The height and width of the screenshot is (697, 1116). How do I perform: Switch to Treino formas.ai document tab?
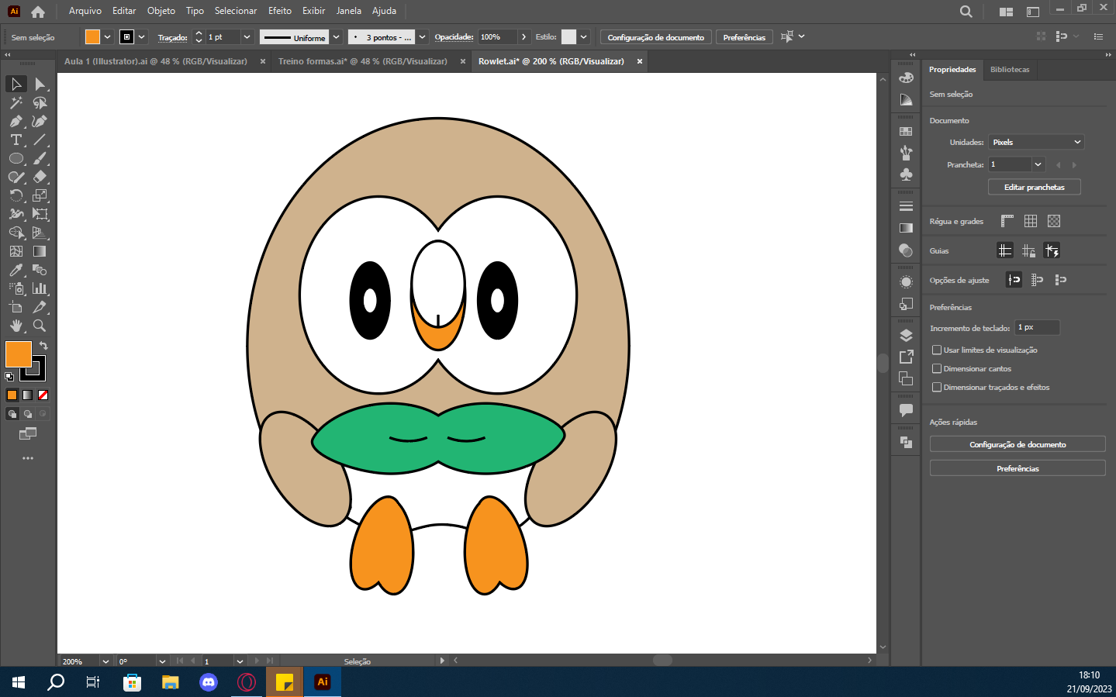pos(363,61)
